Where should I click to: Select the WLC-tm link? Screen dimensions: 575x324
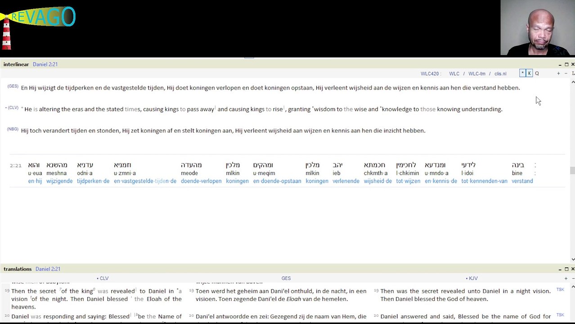(x=476, y=74)
